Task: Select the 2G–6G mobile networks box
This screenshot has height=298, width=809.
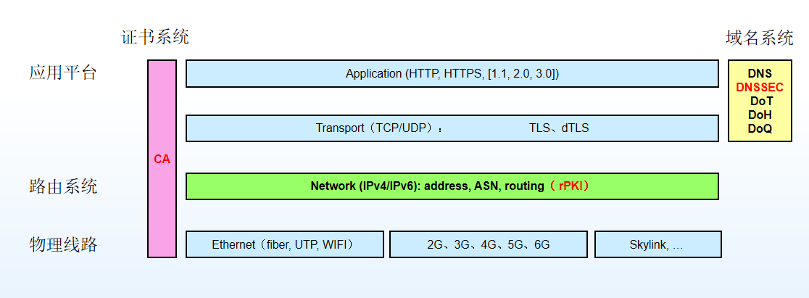Action: tap(488, 244)
